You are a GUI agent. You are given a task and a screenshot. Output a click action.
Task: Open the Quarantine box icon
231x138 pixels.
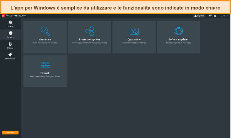pos(134,31)
